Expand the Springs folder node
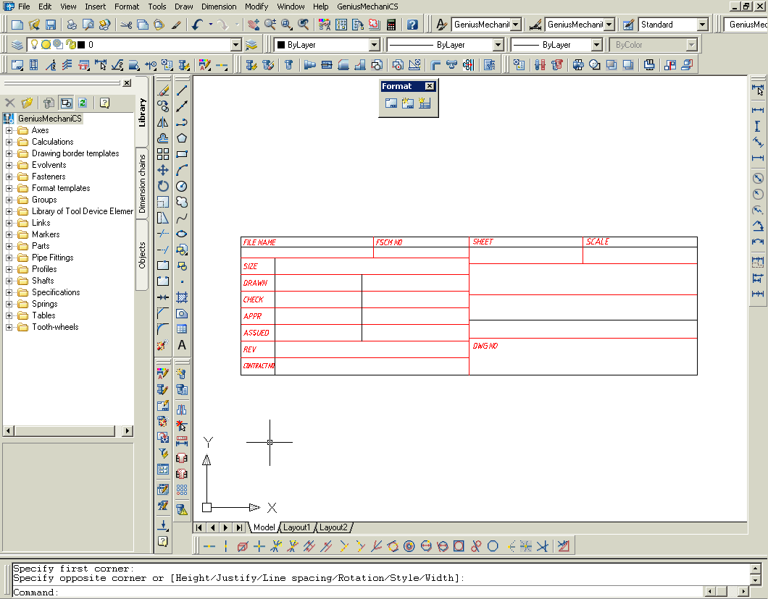 coord(9,304)
